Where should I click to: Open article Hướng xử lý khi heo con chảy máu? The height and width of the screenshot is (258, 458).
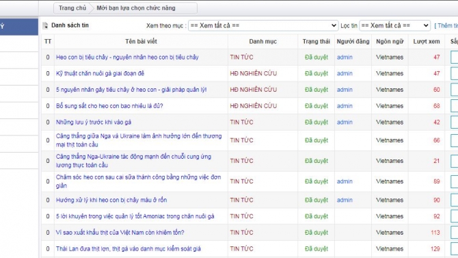coord(111,200)
